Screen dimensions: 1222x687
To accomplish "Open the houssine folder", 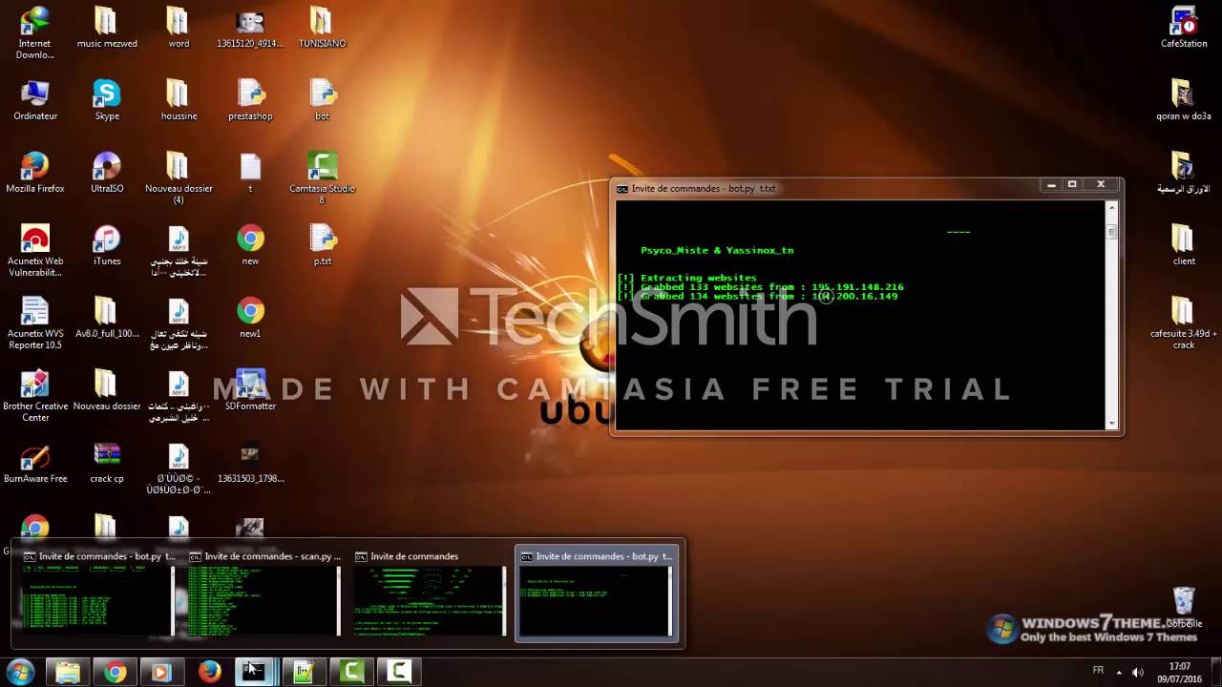I will 179,99.
